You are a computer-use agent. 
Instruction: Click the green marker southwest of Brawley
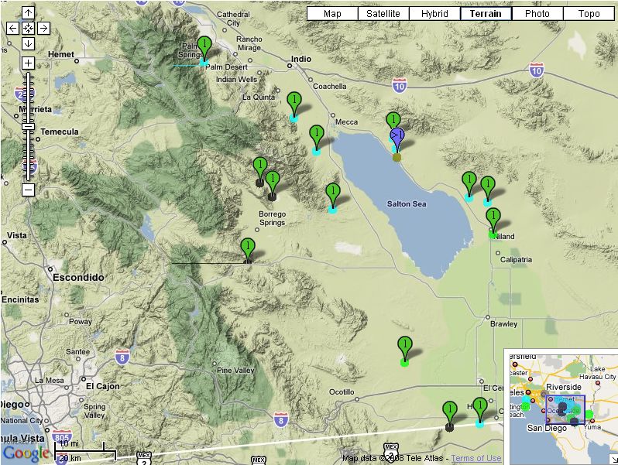tap(404, 347)
